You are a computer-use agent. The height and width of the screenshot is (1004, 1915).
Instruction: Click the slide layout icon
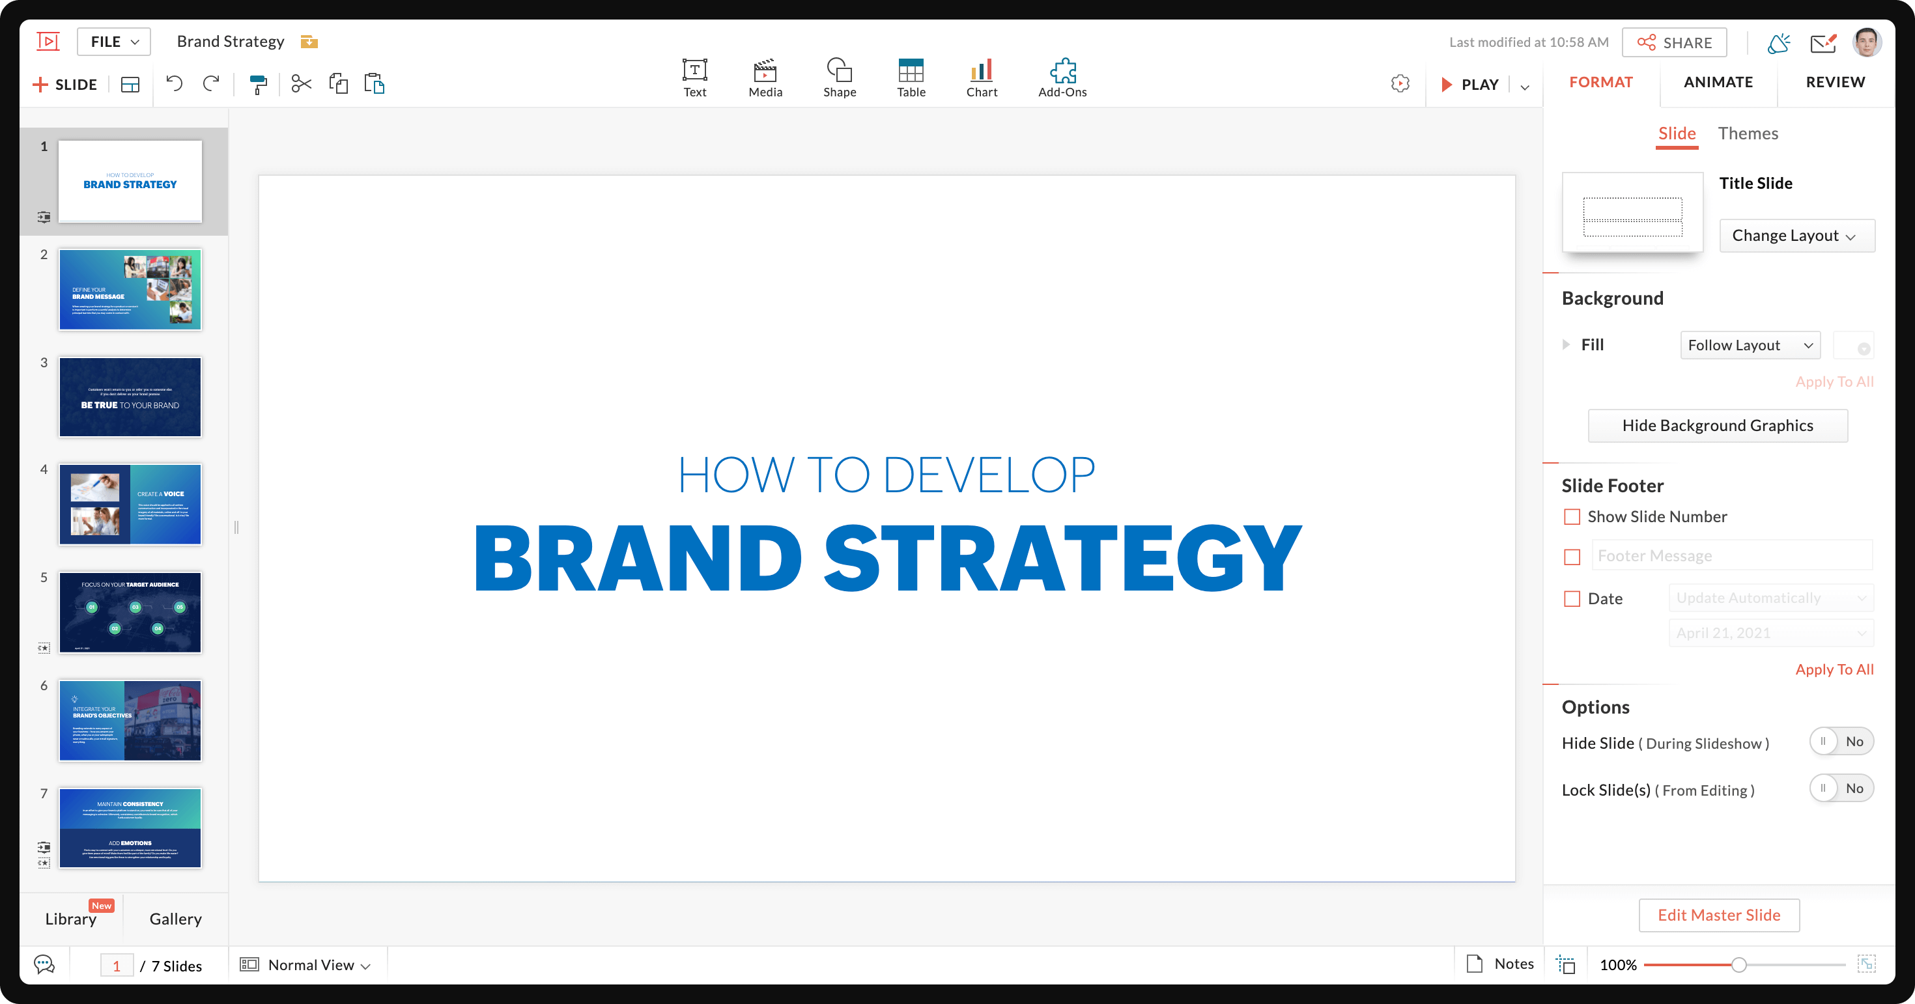pyautogui.click(x=130, y=84)
